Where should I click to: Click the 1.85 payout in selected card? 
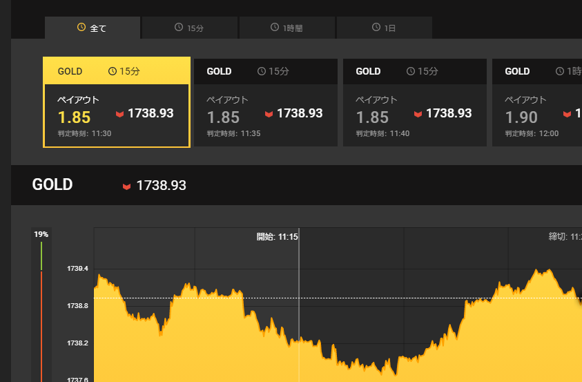click(x=74, y=117)
